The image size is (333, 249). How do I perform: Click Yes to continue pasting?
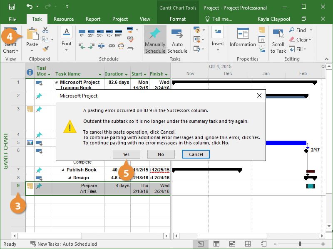point(126,154)
